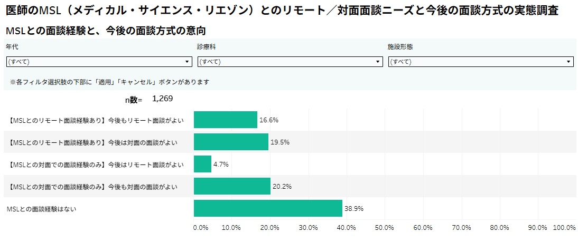
Task: Click the row label 【MSLとの対面での面談経験のみ】今後も対面の面談がよい
Action: click(x=94, y=187)
